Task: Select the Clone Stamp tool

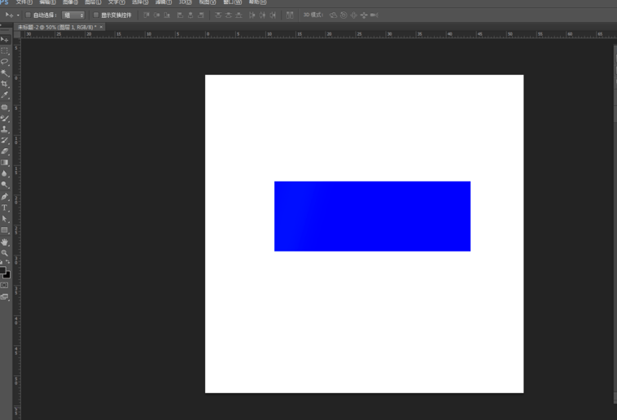Action: coord(5,129)
